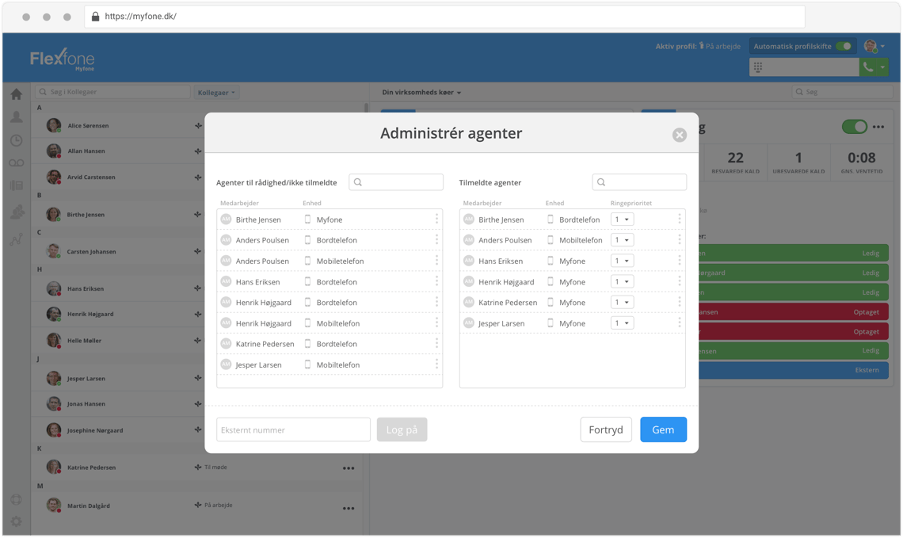The height and width of the screenshot is (538, 903).
Task: Open options for available Anders Poulsen Mobiltelefon
Action: point(436,261)
